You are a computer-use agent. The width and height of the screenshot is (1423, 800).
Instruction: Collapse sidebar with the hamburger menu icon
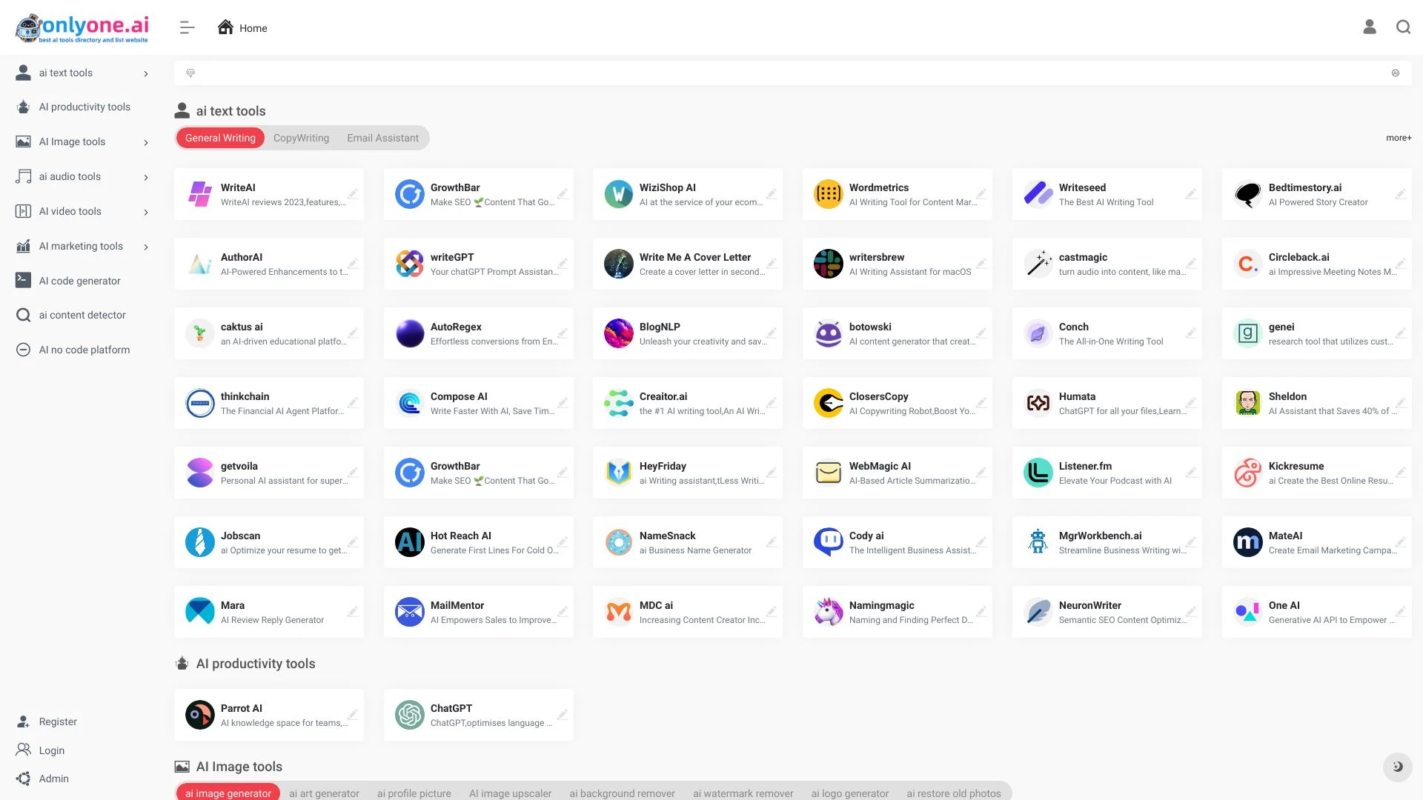[x=187, y=28]
